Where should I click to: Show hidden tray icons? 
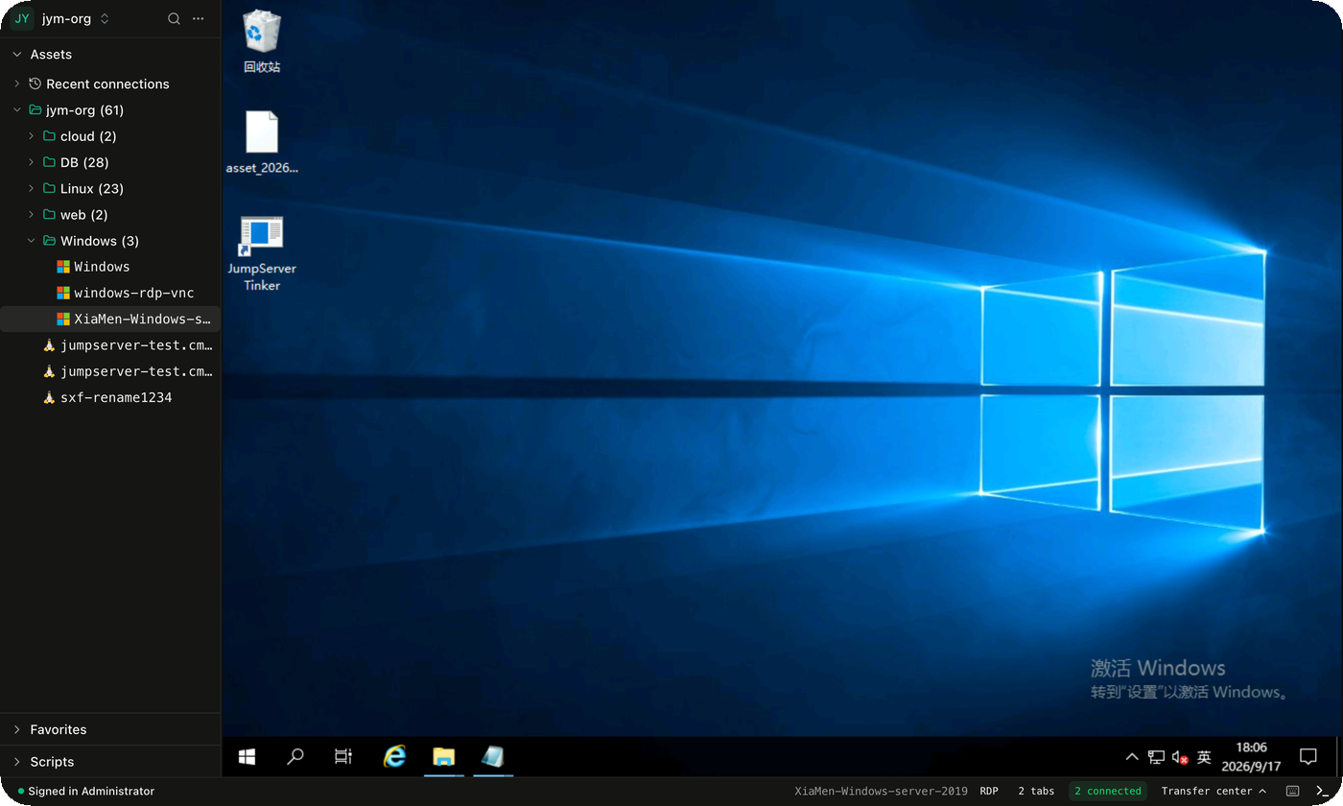pyautogui.click(x=1132, y=757)
